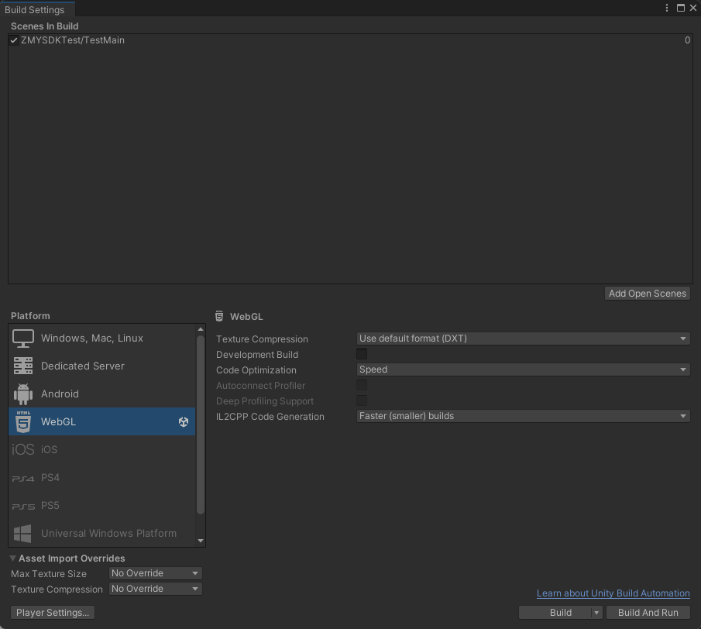Screen dimensions: 701x629
Task: Click the scene index number 0
Action: [687, 40]
